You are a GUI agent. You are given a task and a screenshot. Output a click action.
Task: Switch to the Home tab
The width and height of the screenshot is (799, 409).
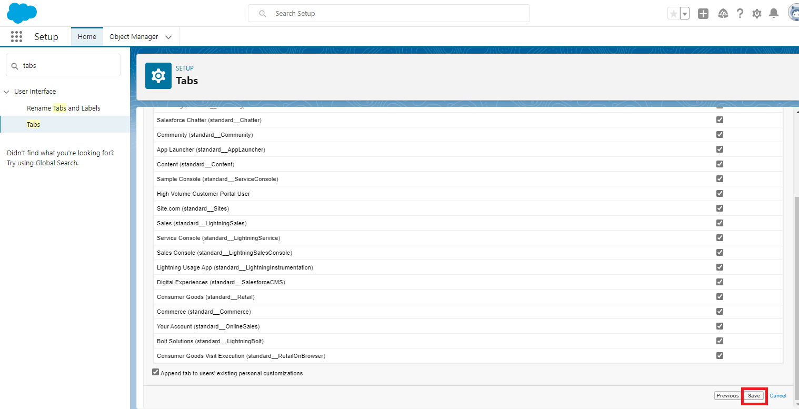coord(87,37)
